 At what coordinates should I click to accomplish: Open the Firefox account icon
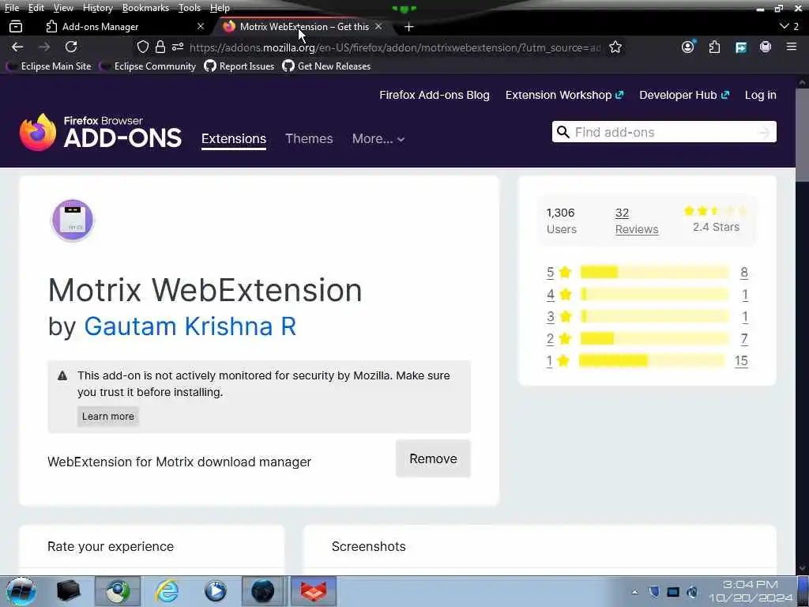pos(688,47)
